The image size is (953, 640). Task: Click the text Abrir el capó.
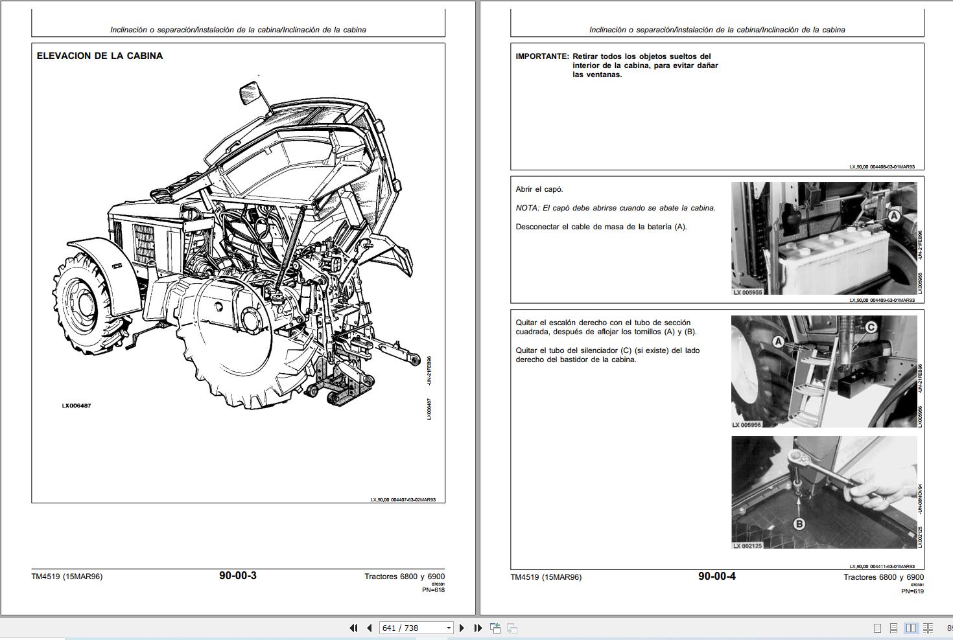539,189
